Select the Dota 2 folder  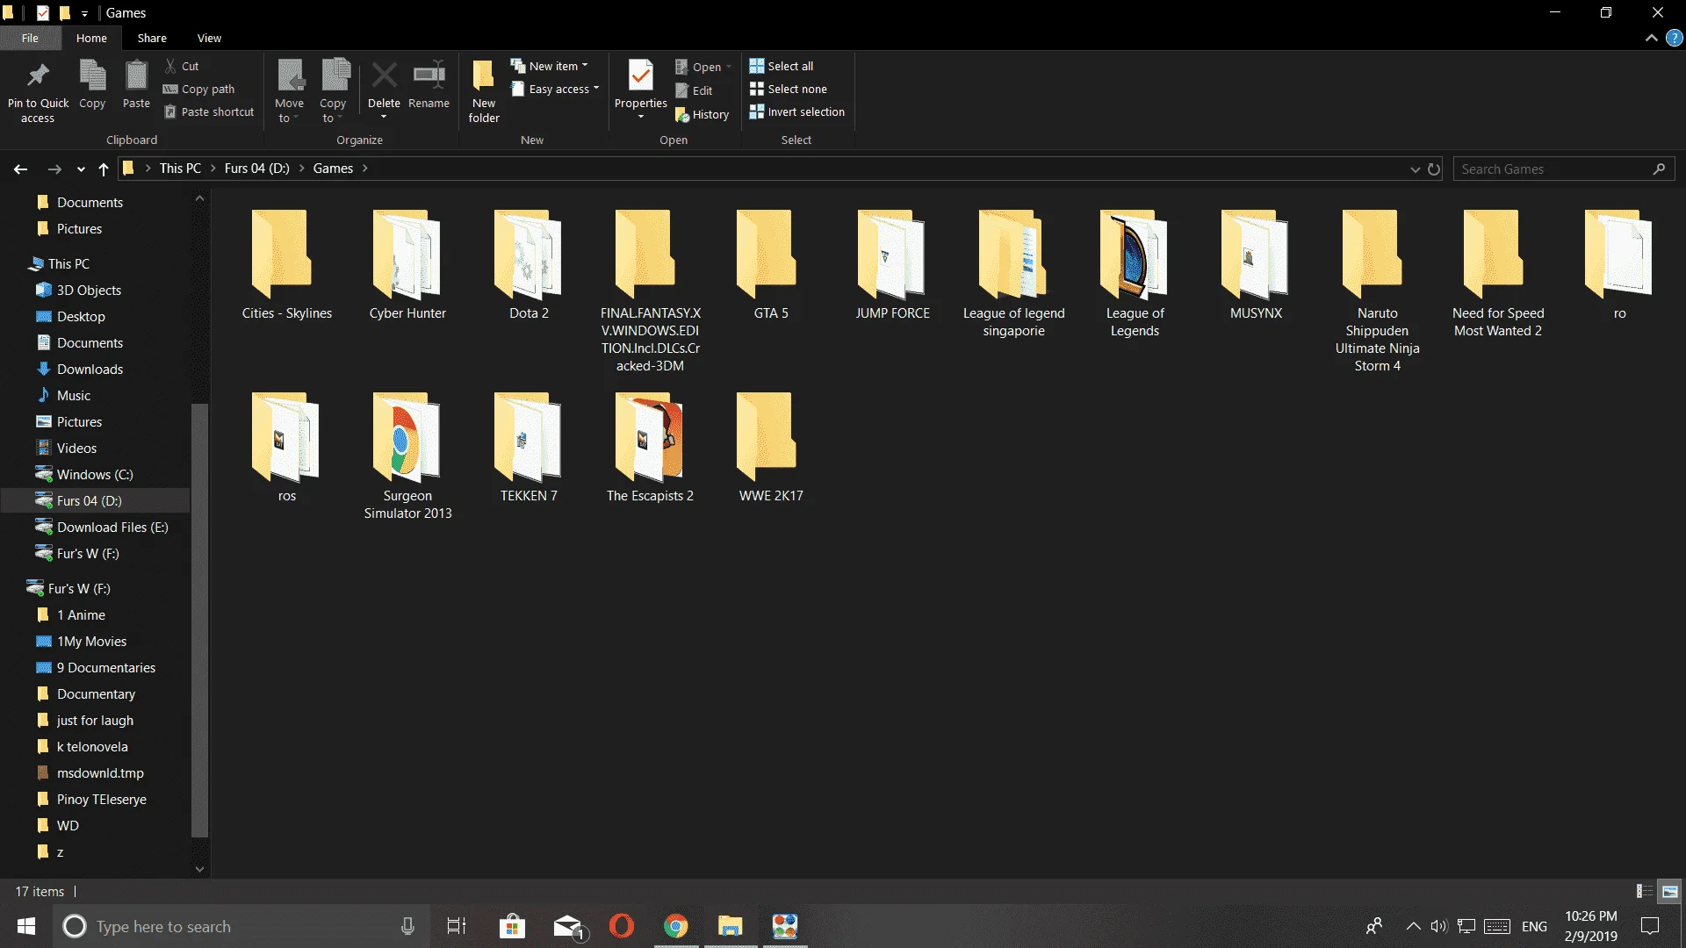click(x=529, y=265)
